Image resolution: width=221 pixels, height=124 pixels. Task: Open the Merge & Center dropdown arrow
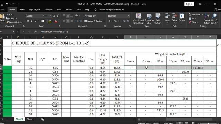(x=104, y=21)
